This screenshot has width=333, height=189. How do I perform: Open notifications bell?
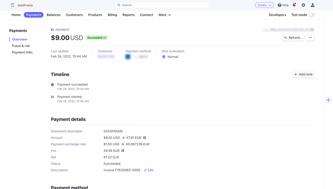[x=294, y=5]
